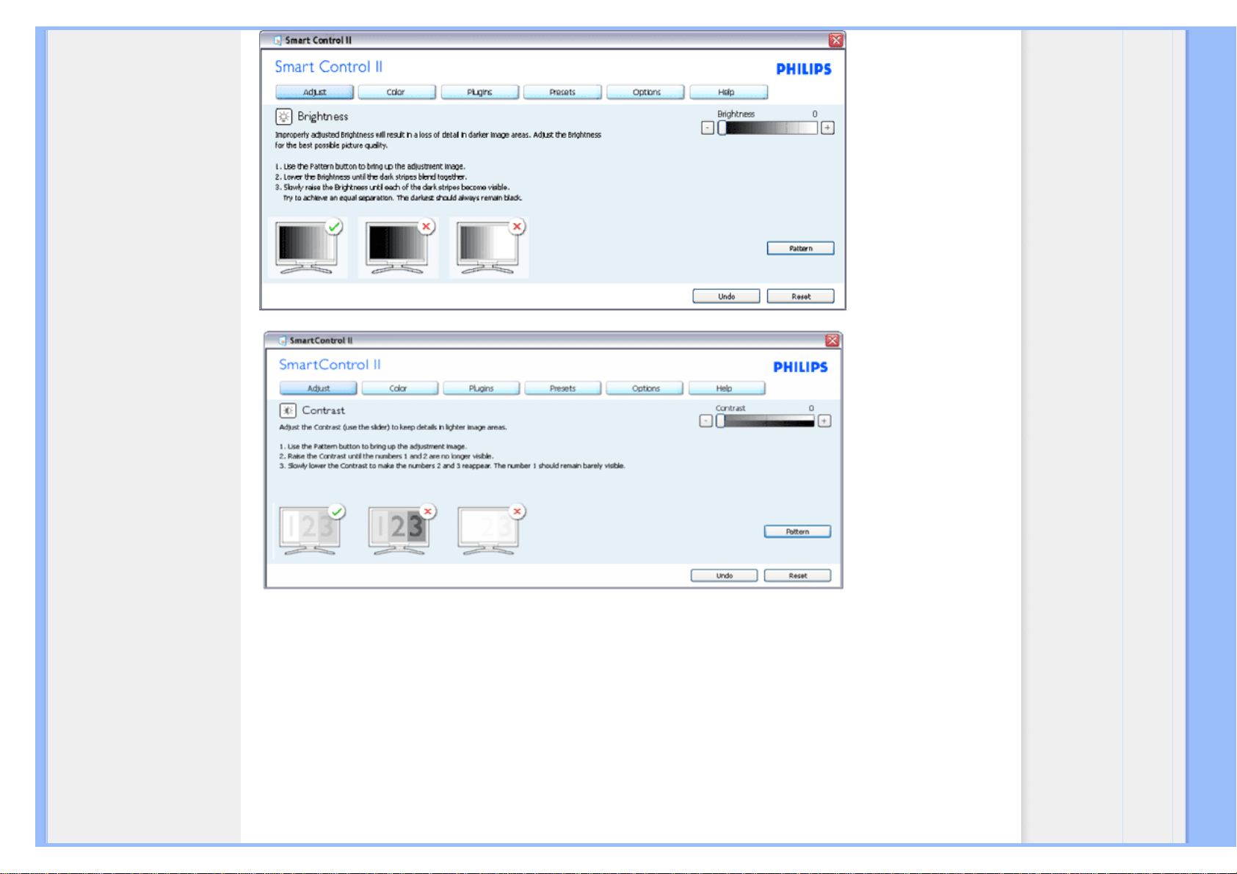Switch to Plugins tab in the Brightness window
The height and width of the screenshot is (874, 1237).
click(479, 92)
